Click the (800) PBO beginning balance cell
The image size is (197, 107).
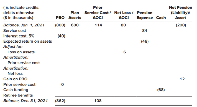(60, 25)
